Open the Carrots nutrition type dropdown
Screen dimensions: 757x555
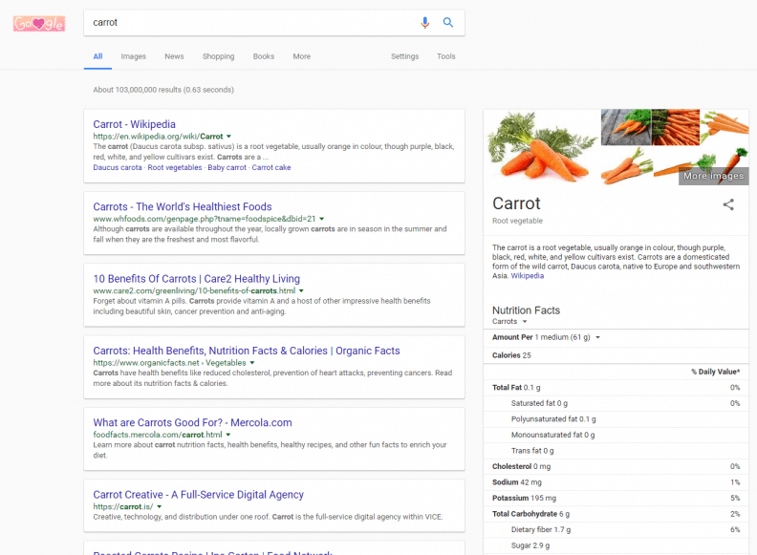pos(509,321)
